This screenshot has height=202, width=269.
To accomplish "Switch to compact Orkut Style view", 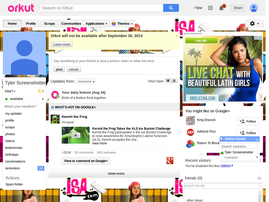I will tap(168, 81).
